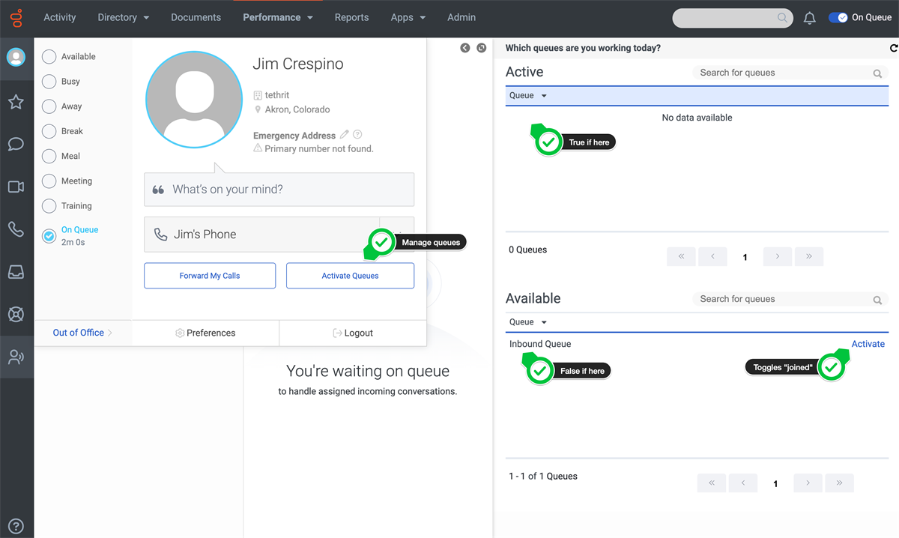Set status to Meal
The image size is (899, 538).
pyautogui.click(x=49, y=157)
